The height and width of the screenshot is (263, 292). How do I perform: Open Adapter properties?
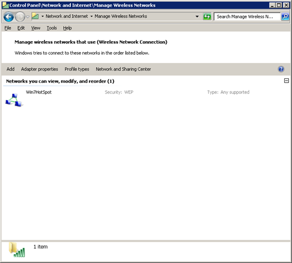click(x=40, y=69)
